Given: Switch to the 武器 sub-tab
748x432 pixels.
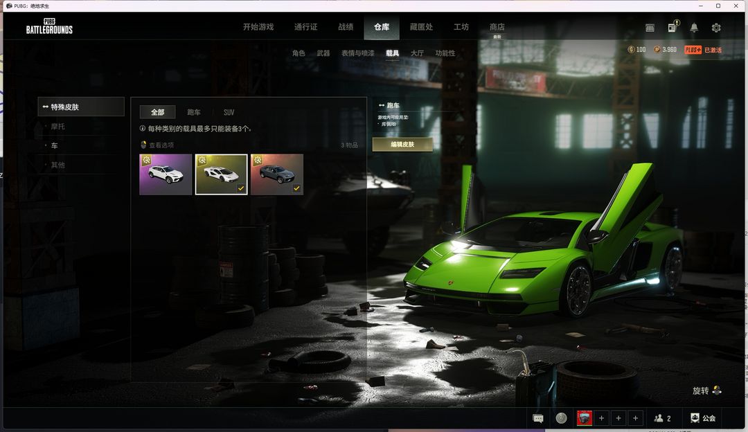Looking at the screenshot, I should [x=323, y=53].
